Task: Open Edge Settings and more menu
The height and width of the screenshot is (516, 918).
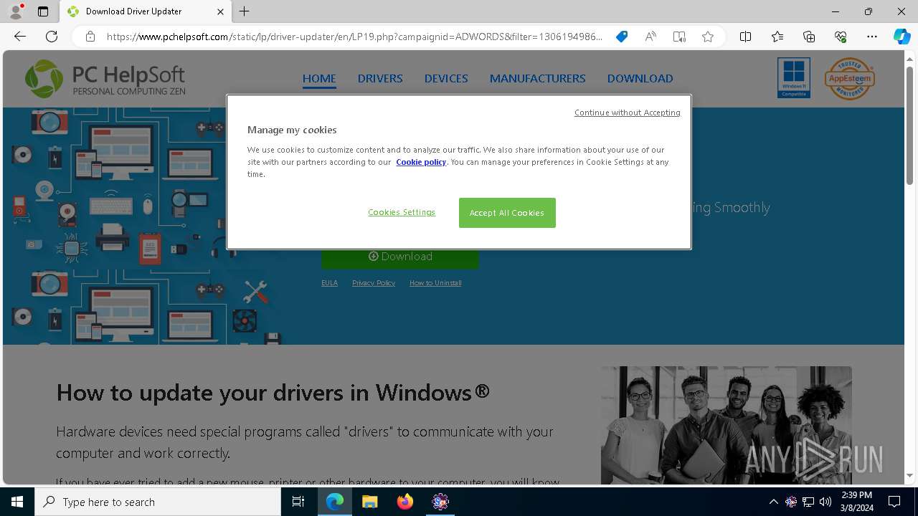Action: [x=872, y=37]
